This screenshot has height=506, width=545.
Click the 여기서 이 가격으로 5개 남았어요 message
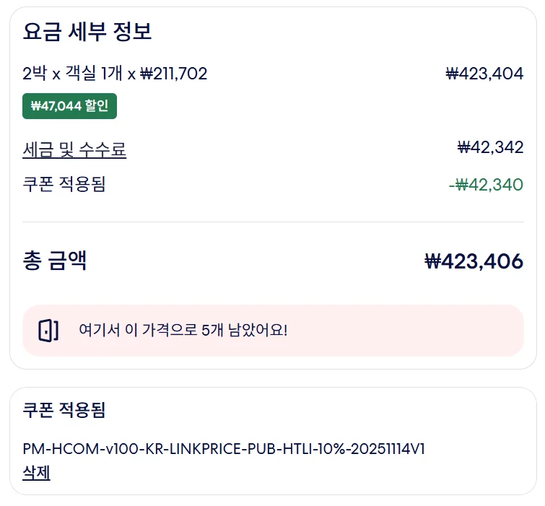coord(183,330)
